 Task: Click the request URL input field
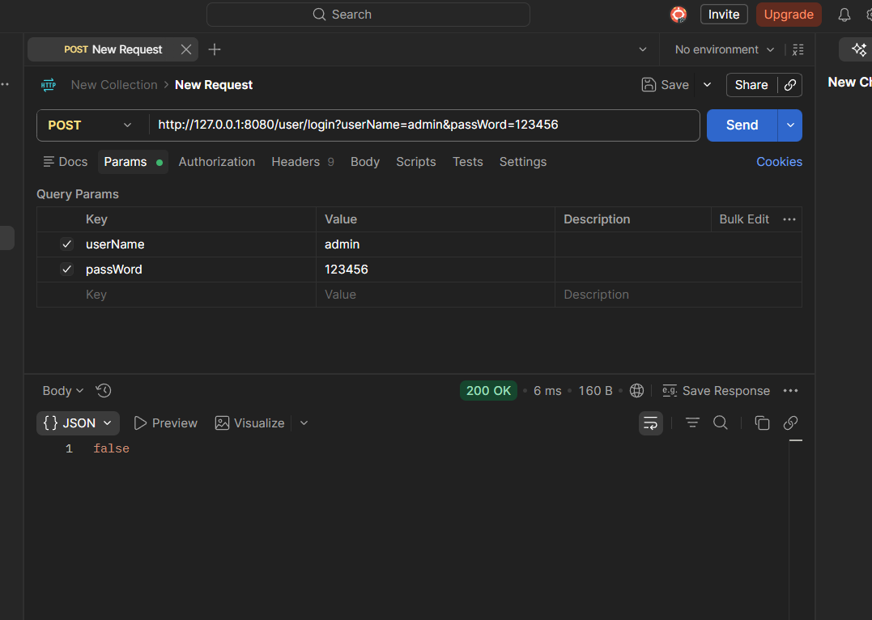click(424, 125)
